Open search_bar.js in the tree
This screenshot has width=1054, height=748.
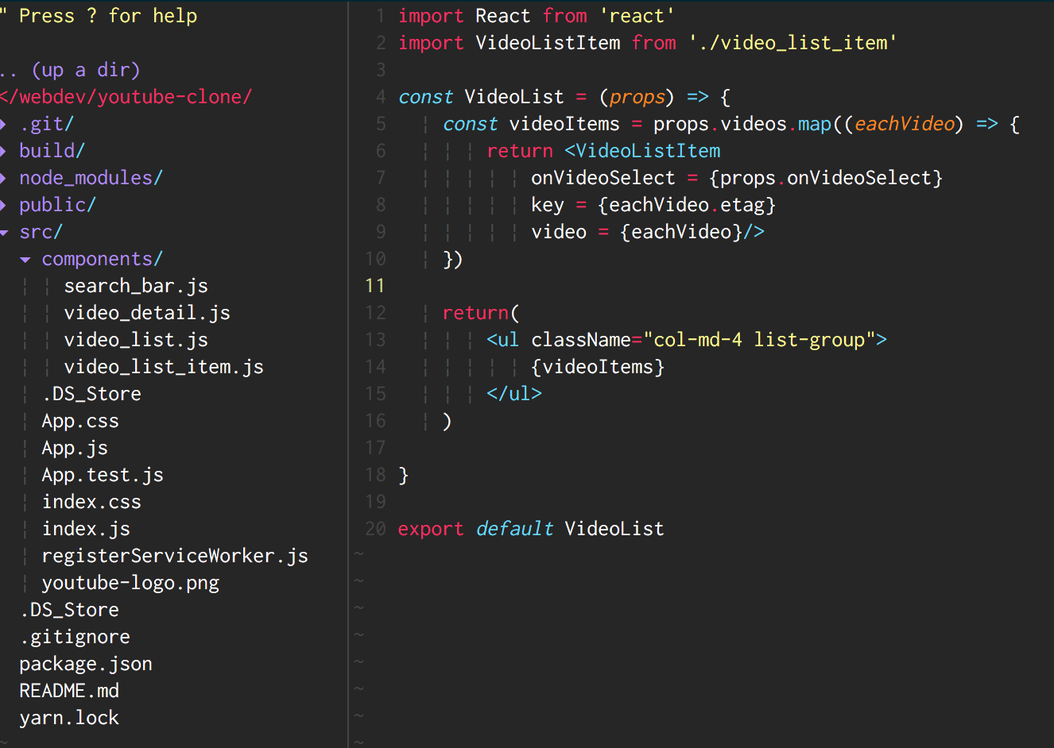[135, 286]
